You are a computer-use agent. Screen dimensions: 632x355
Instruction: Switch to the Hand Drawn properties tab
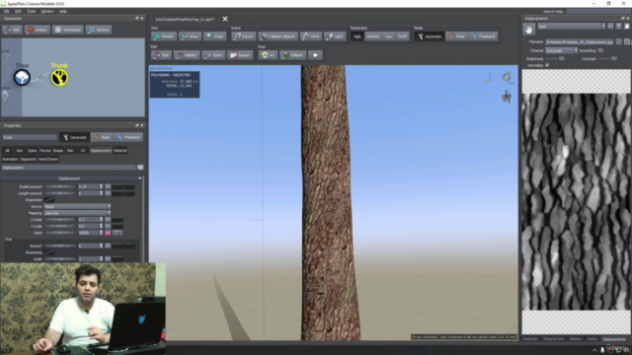[x=48, y=160]
